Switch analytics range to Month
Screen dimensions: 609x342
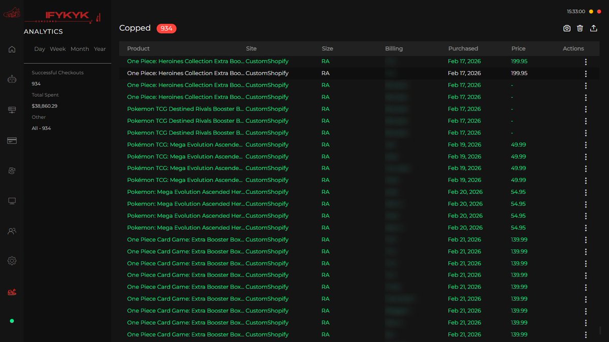80,49
